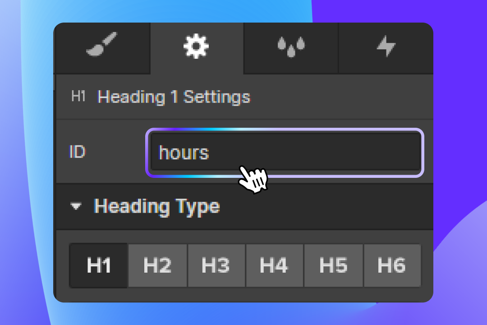Select H1 heading type
This screenshot has height=325, width=487.
coord(98,265)
